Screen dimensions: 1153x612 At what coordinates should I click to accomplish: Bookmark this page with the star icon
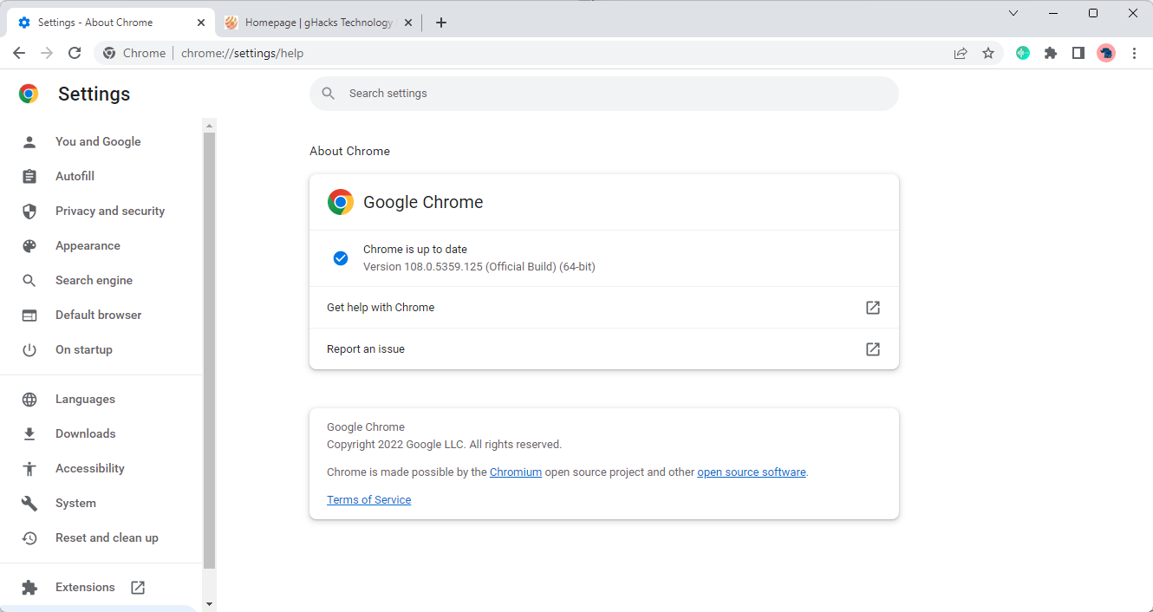[x=988, y=53]
